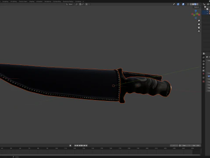Toggle viewport overlays display

(183, 4)
